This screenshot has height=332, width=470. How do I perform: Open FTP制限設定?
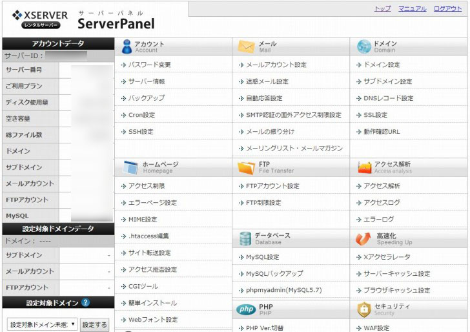click(x=263, y=202)
